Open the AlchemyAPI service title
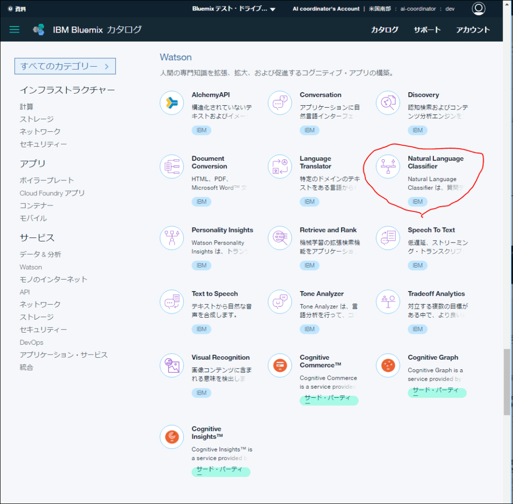Image resolution: width=513 pixels, height=504 pixels. click(x=211, y=95)
